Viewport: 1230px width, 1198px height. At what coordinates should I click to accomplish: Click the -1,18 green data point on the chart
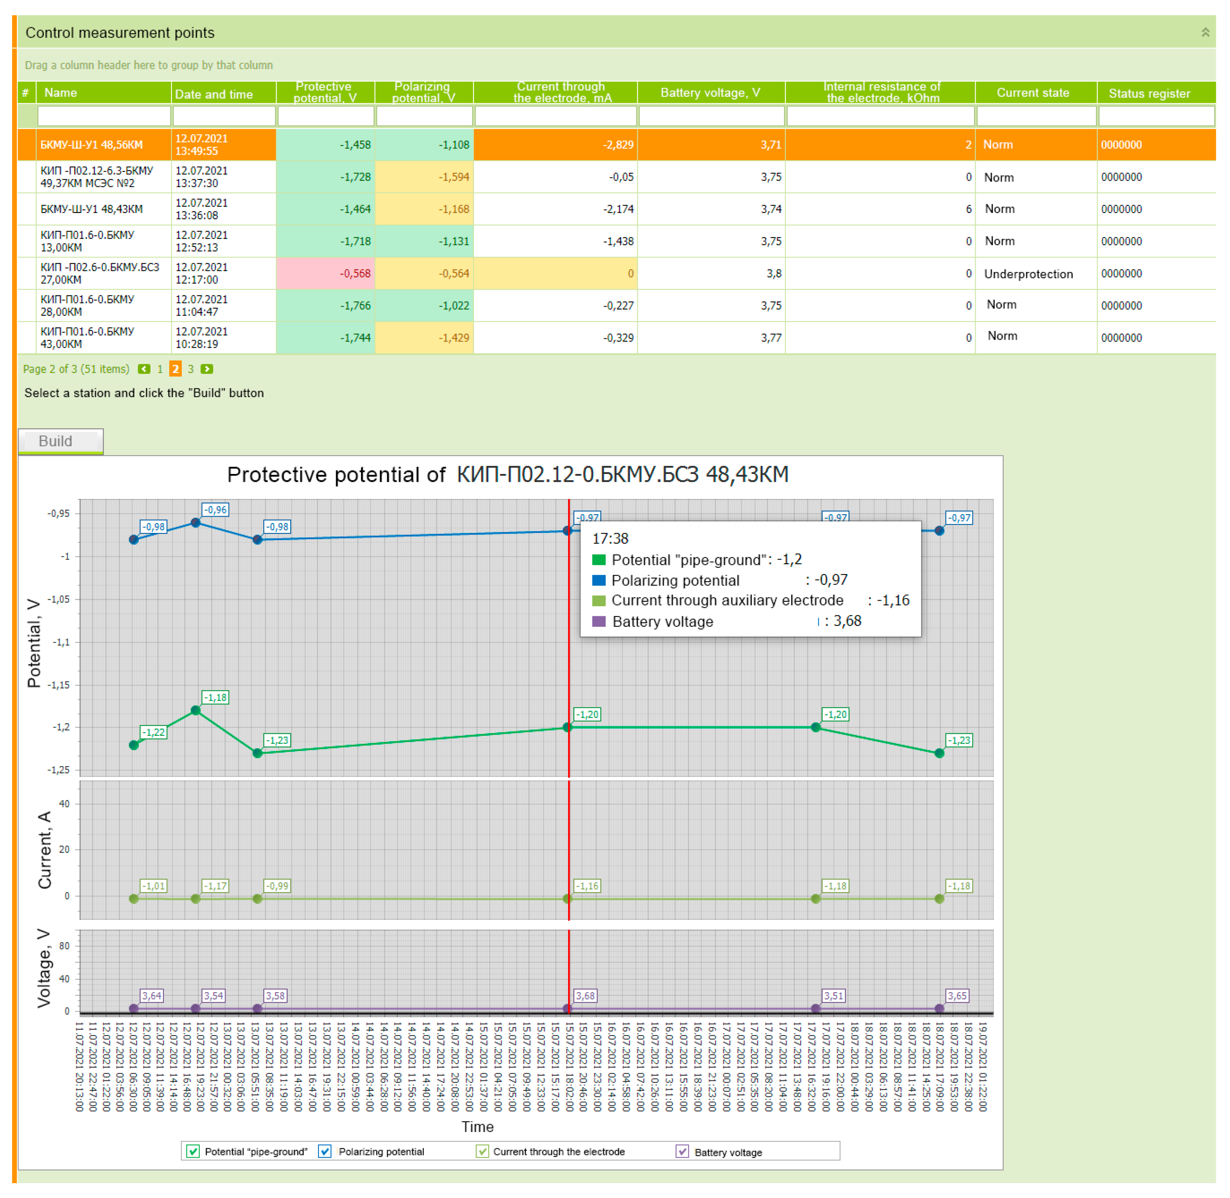(x=196, y=710)
